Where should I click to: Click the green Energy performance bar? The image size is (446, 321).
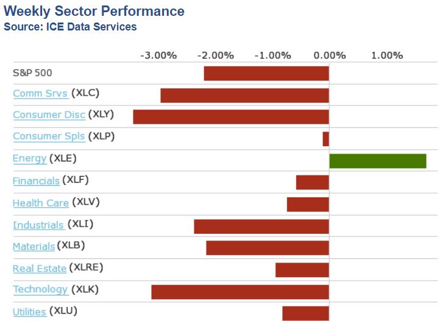click(x=377, y=161)
